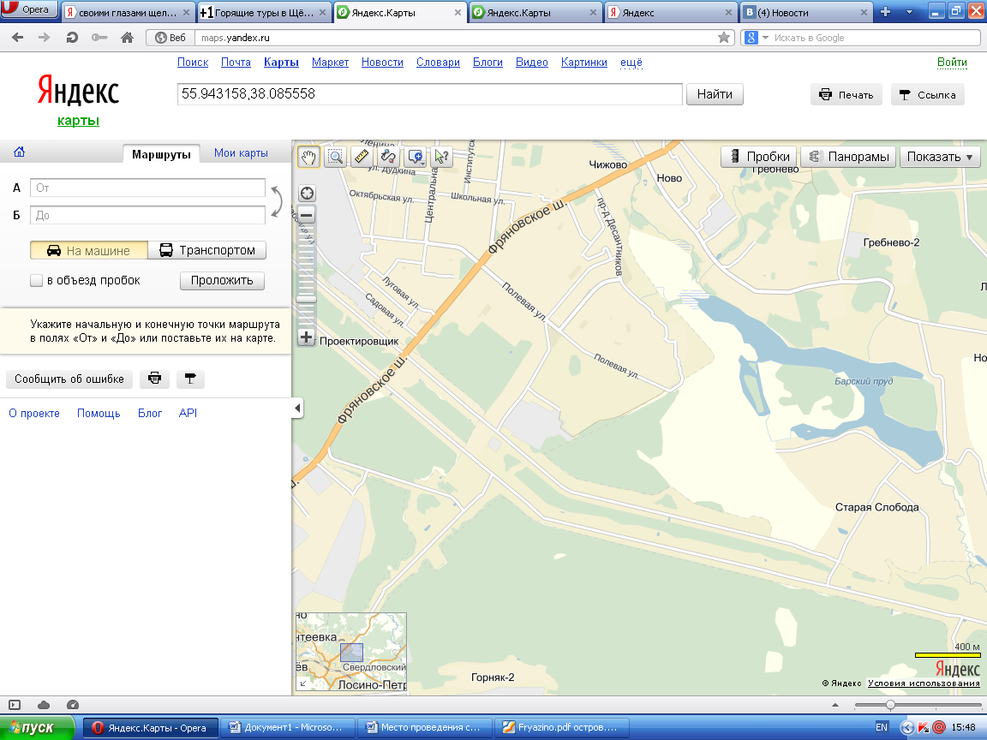Switch to Мои карты tab
Image resolution: width=987 pixels, height=740 pixels.
pos(241,153)
